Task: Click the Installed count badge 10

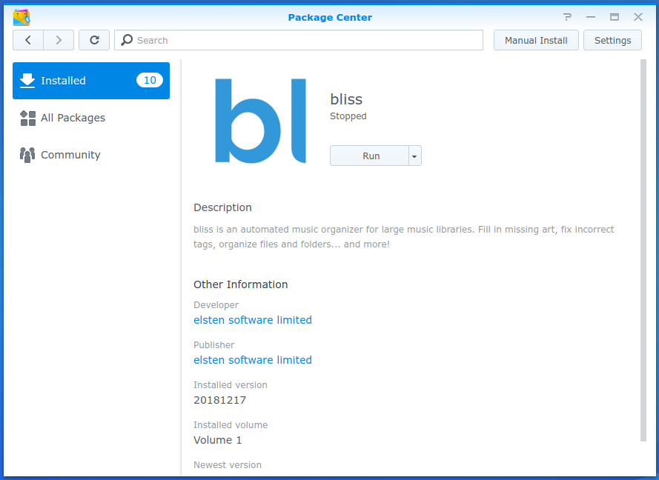Action: [x=150, y=80]
